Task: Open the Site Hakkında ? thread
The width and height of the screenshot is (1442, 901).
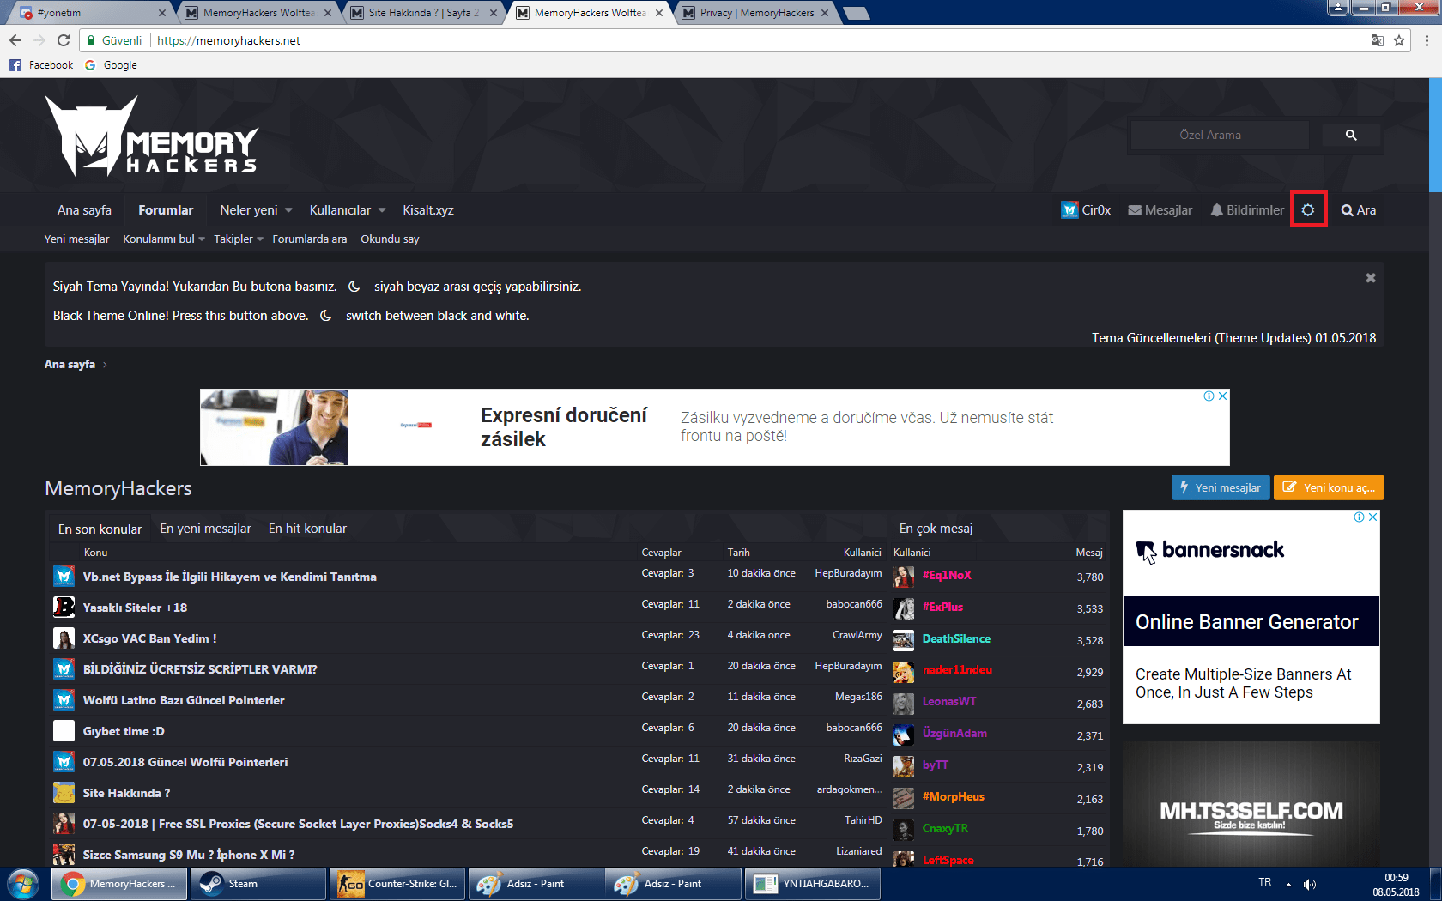Action: coord(126,793)
